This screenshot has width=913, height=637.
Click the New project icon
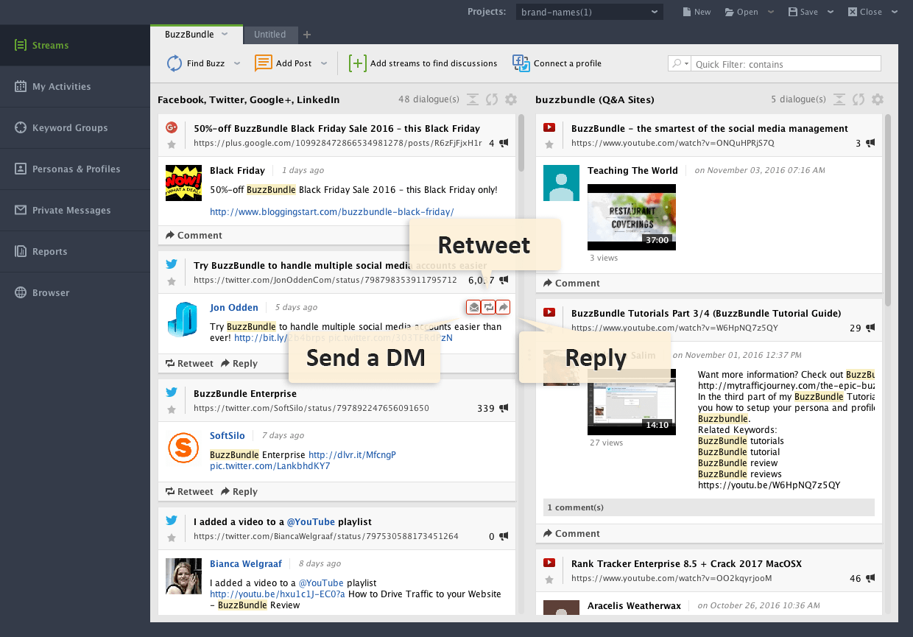697,12
